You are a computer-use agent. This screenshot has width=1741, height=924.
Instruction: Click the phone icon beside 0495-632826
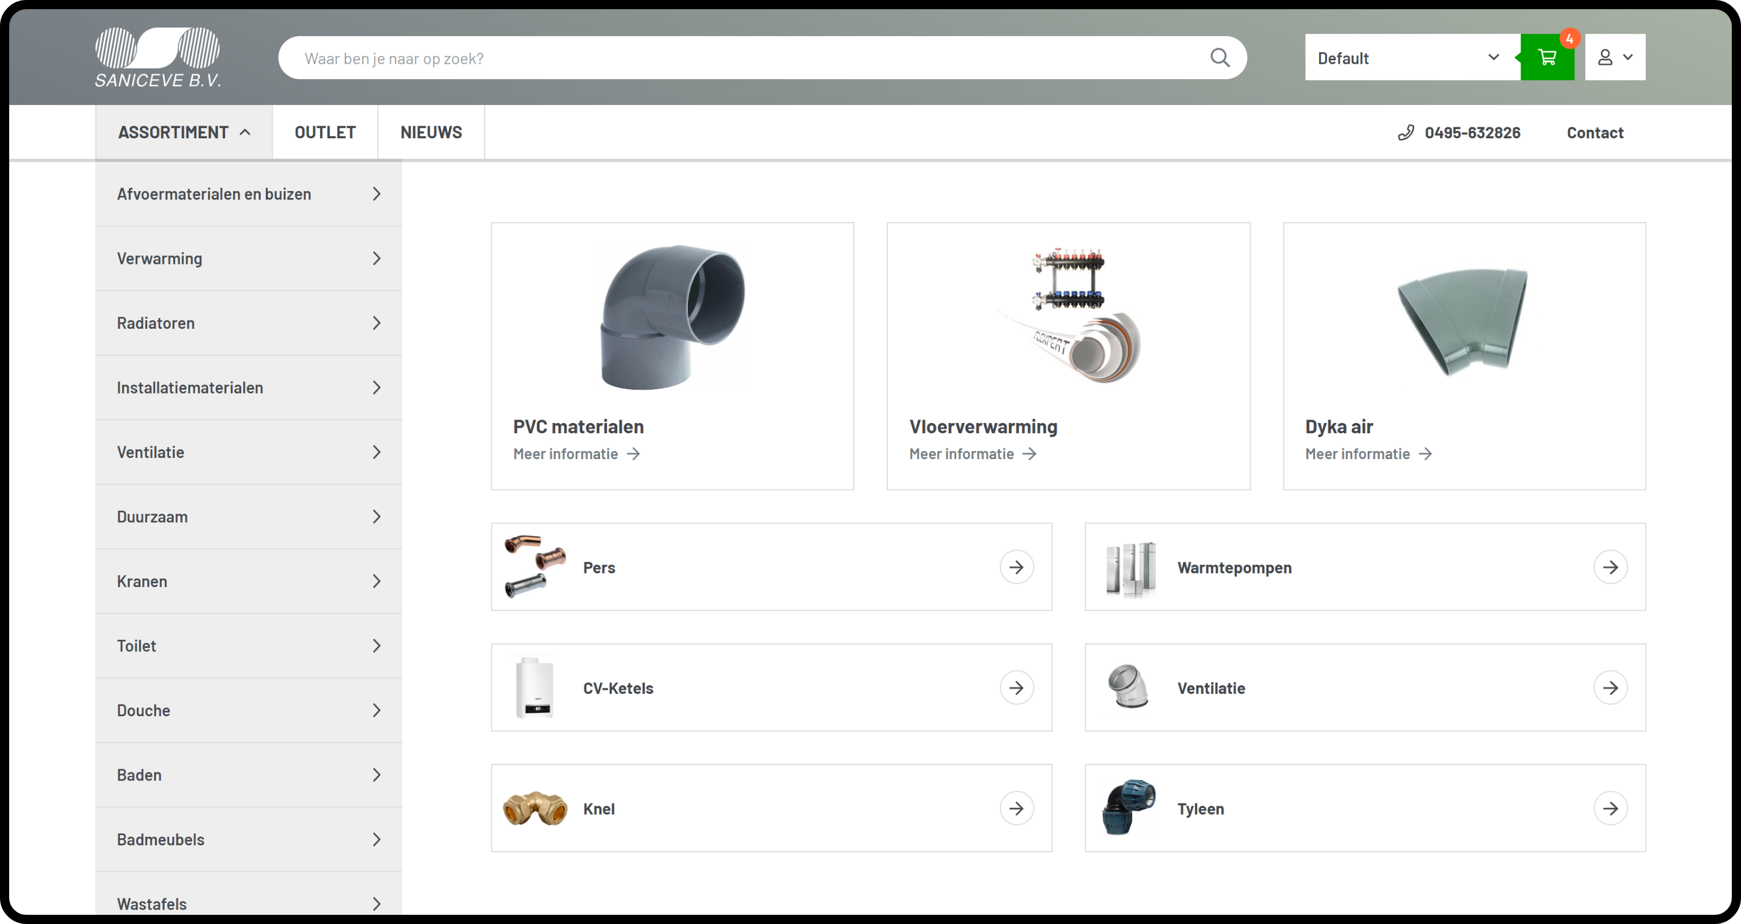click(1405, 133)
